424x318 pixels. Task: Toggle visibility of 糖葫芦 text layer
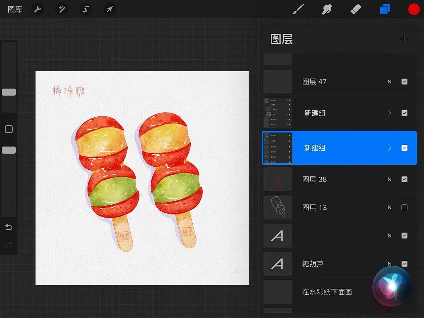click(404, 264)
